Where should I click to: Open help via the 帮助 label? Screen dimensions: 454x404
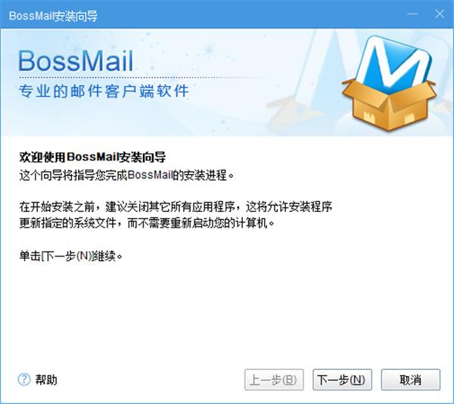(46, 380)
